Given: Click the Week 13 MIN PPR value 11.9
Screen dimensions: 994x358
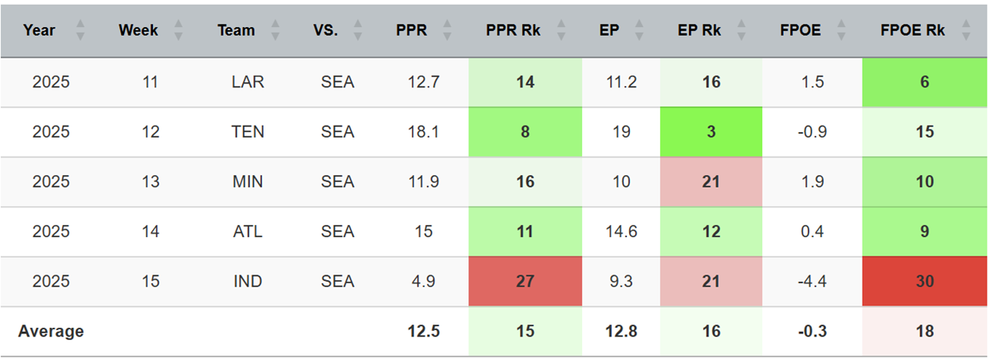Looking at the screenshot, I should point(423,182).
